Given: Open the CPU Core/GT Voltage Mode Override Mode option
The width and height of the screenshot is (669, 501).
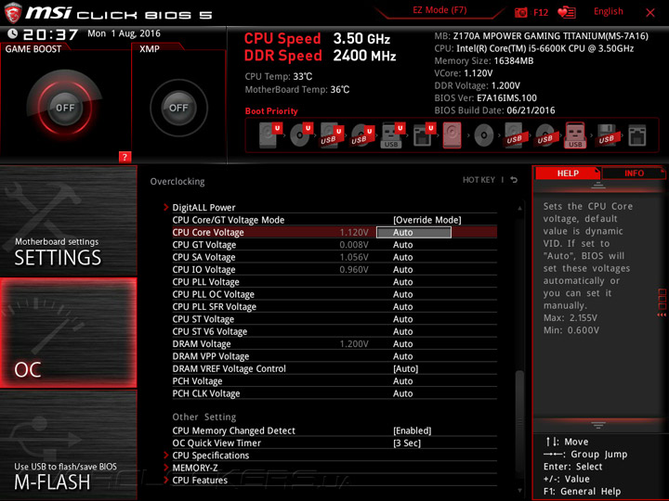Looking at the screenshot, I should point(427,220).
